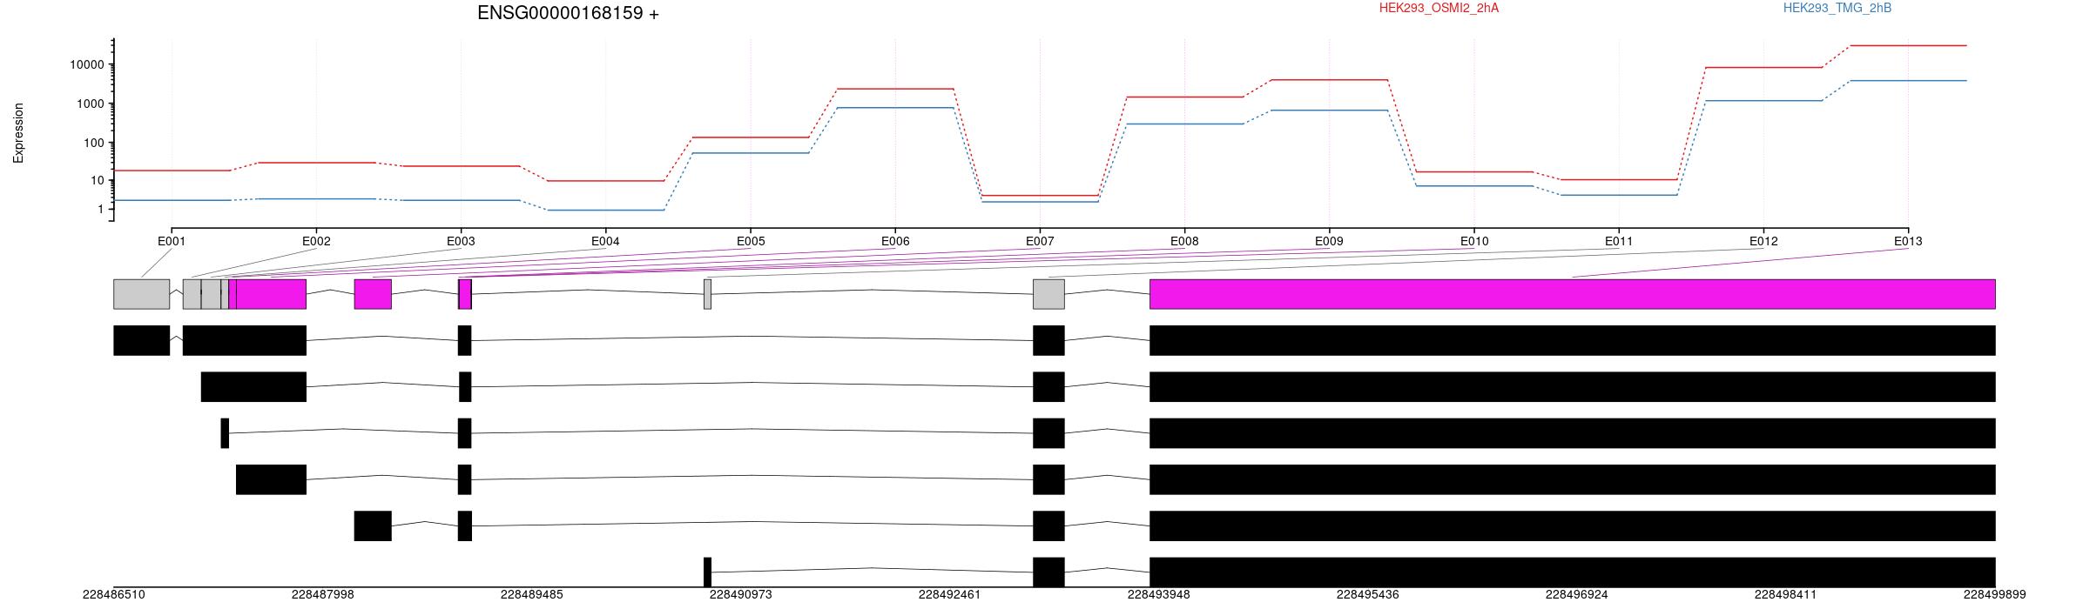Click genomic coordinate 228490973
Image resolution: width=2090 pixels, height=609 pixels.
tap(741, 595)
